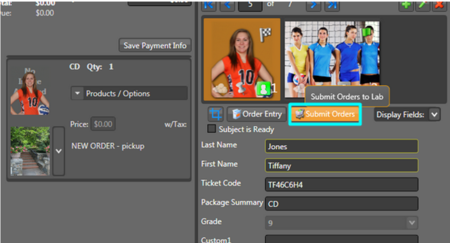
Task: Click Submit Orders button
Action: coord(325,114)
